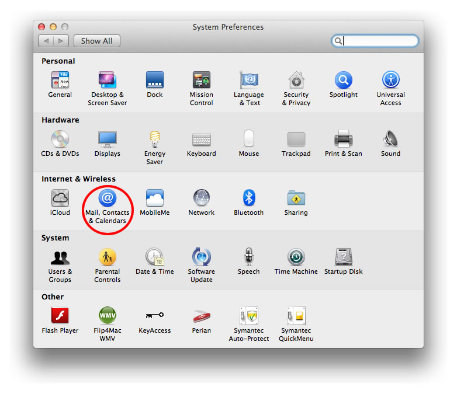Open the iCloud preference pane

pyautogui.click(x=60, y=198)
